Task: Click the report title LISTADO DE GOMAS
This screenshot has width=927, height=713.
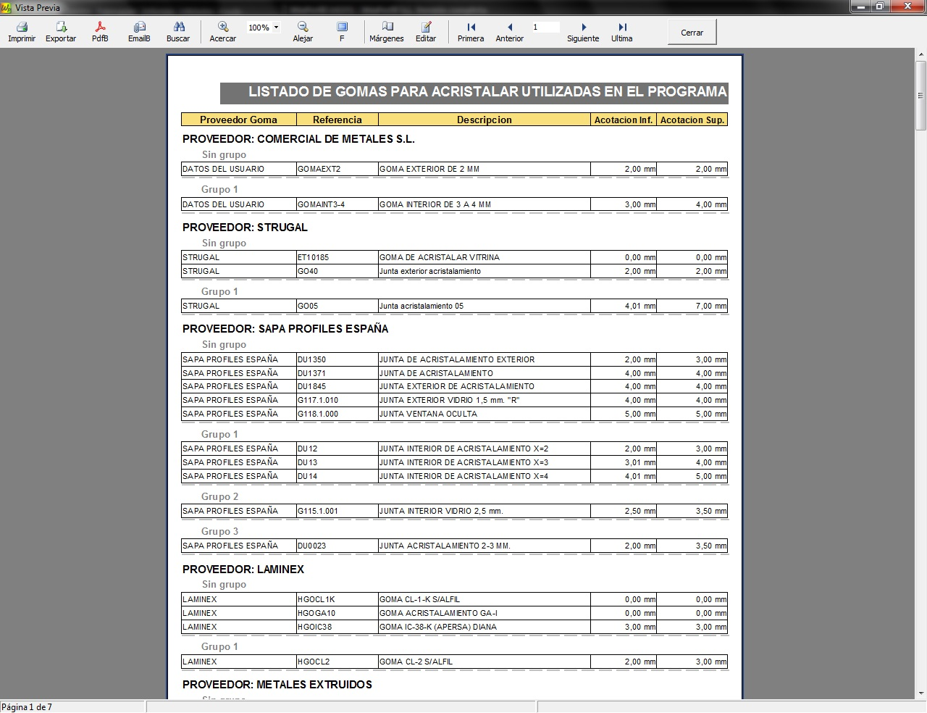Action: [487, 92]
